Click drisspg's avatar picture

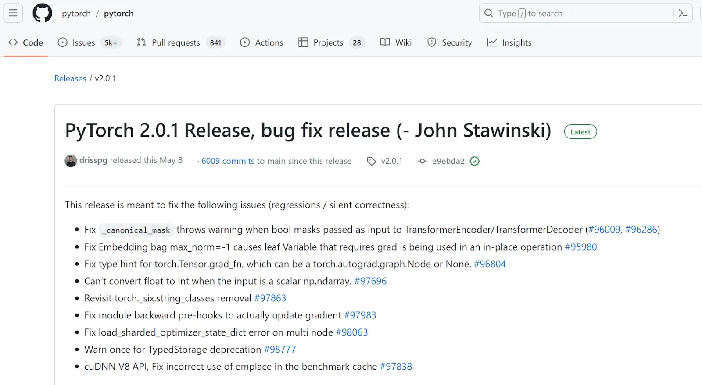[x=71, y=161]
